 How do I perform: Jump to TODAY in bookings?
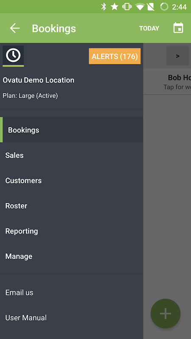click(149, 28)
